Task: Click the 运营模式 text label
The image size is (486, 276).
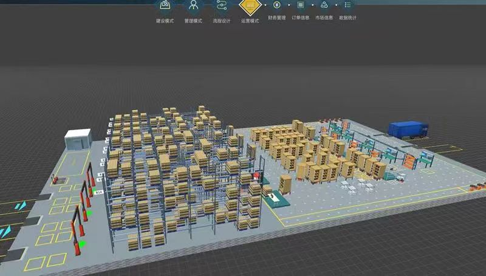Action: tap(250, 21)
